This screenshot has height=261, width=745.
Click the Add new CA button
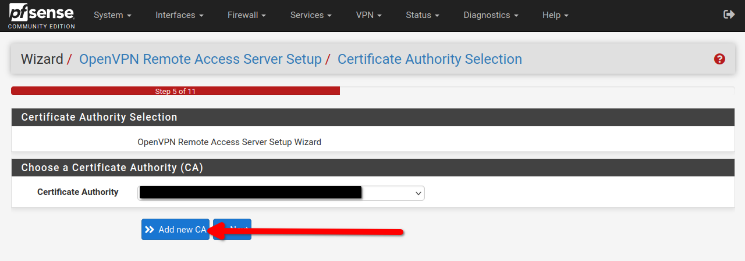[x=175, y=229]
